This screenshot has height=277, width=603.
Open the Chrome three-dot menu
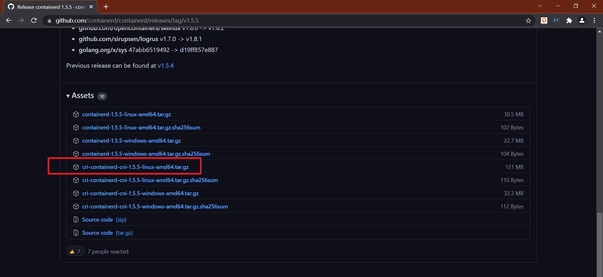pyautogui.click(x=594, y=20)
